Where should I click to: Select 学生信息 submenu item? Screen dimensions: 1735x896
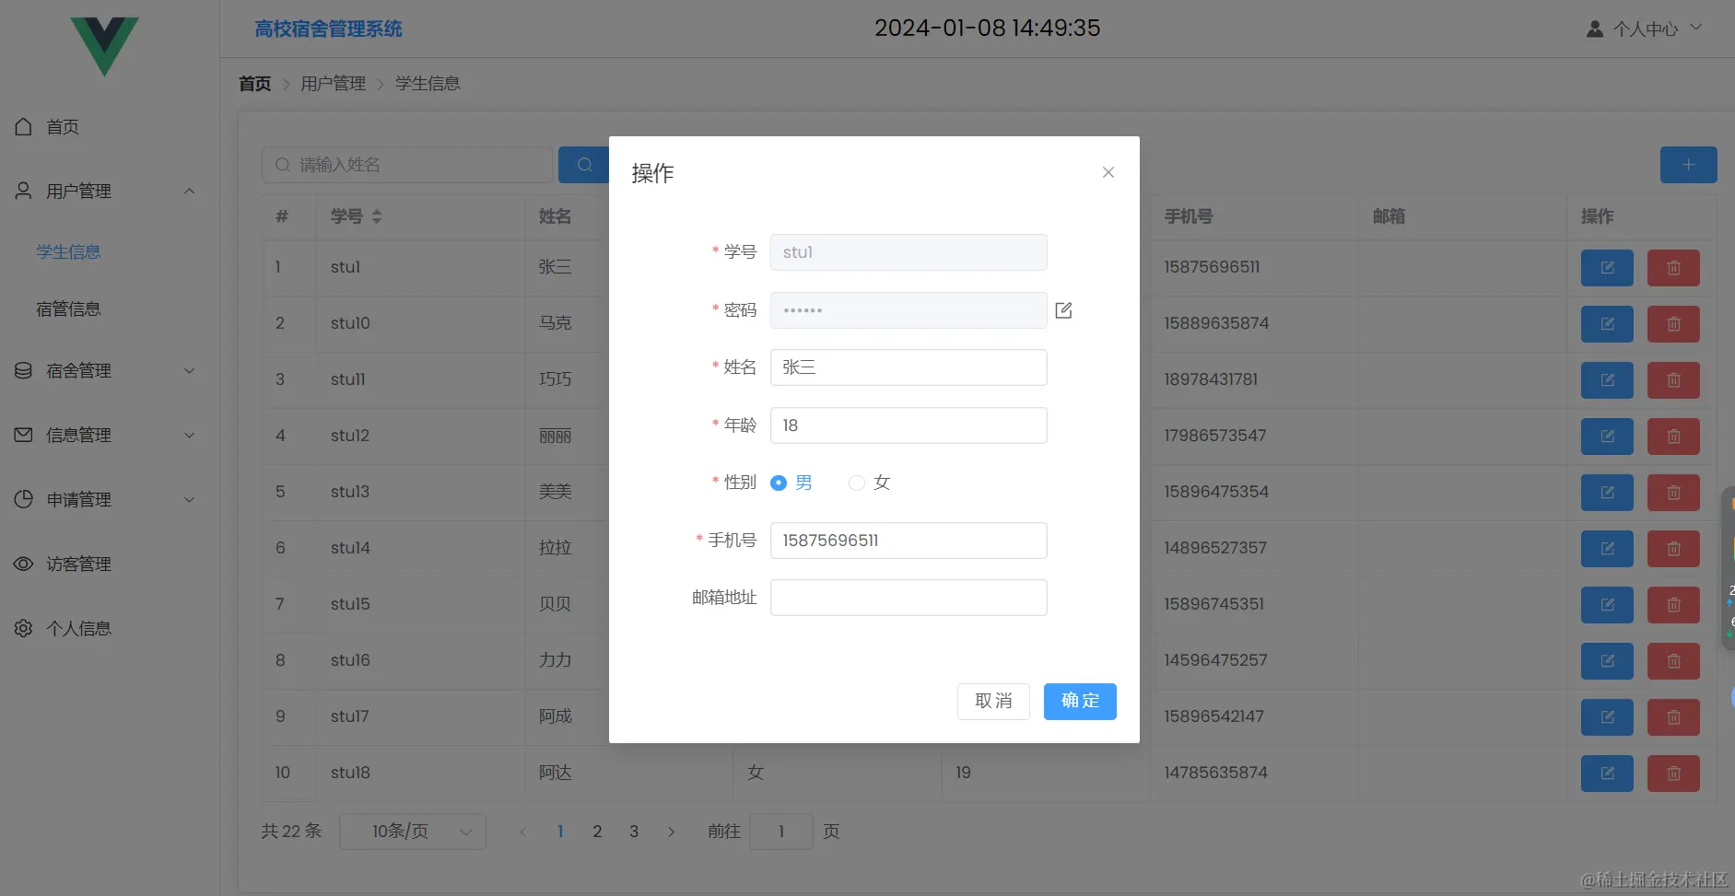(68, 252)
